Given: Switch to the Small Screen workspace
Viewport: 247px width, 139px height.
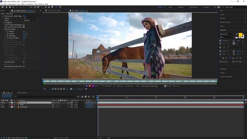Looking at the screenshot, I should [x=193, y=7].
